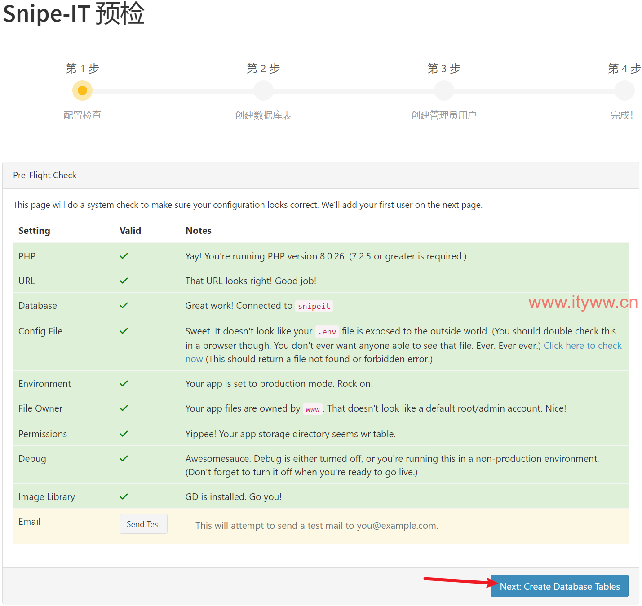The image size is (642, 606).
Task: Proceed with Next: Create Database Tables
Action: [x=559, y=586]
